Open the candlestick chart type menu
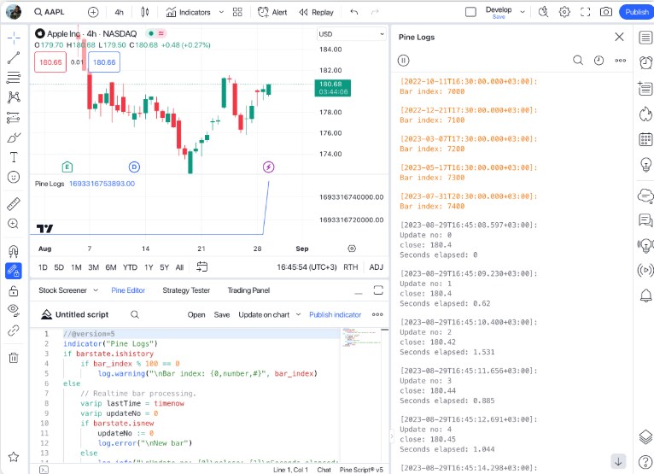 145,13
